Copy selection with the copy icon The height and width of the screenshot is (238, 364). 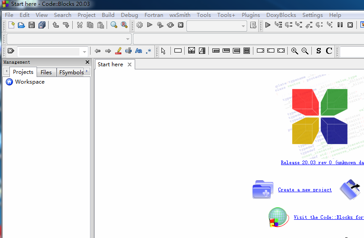[x=90, y=25]
